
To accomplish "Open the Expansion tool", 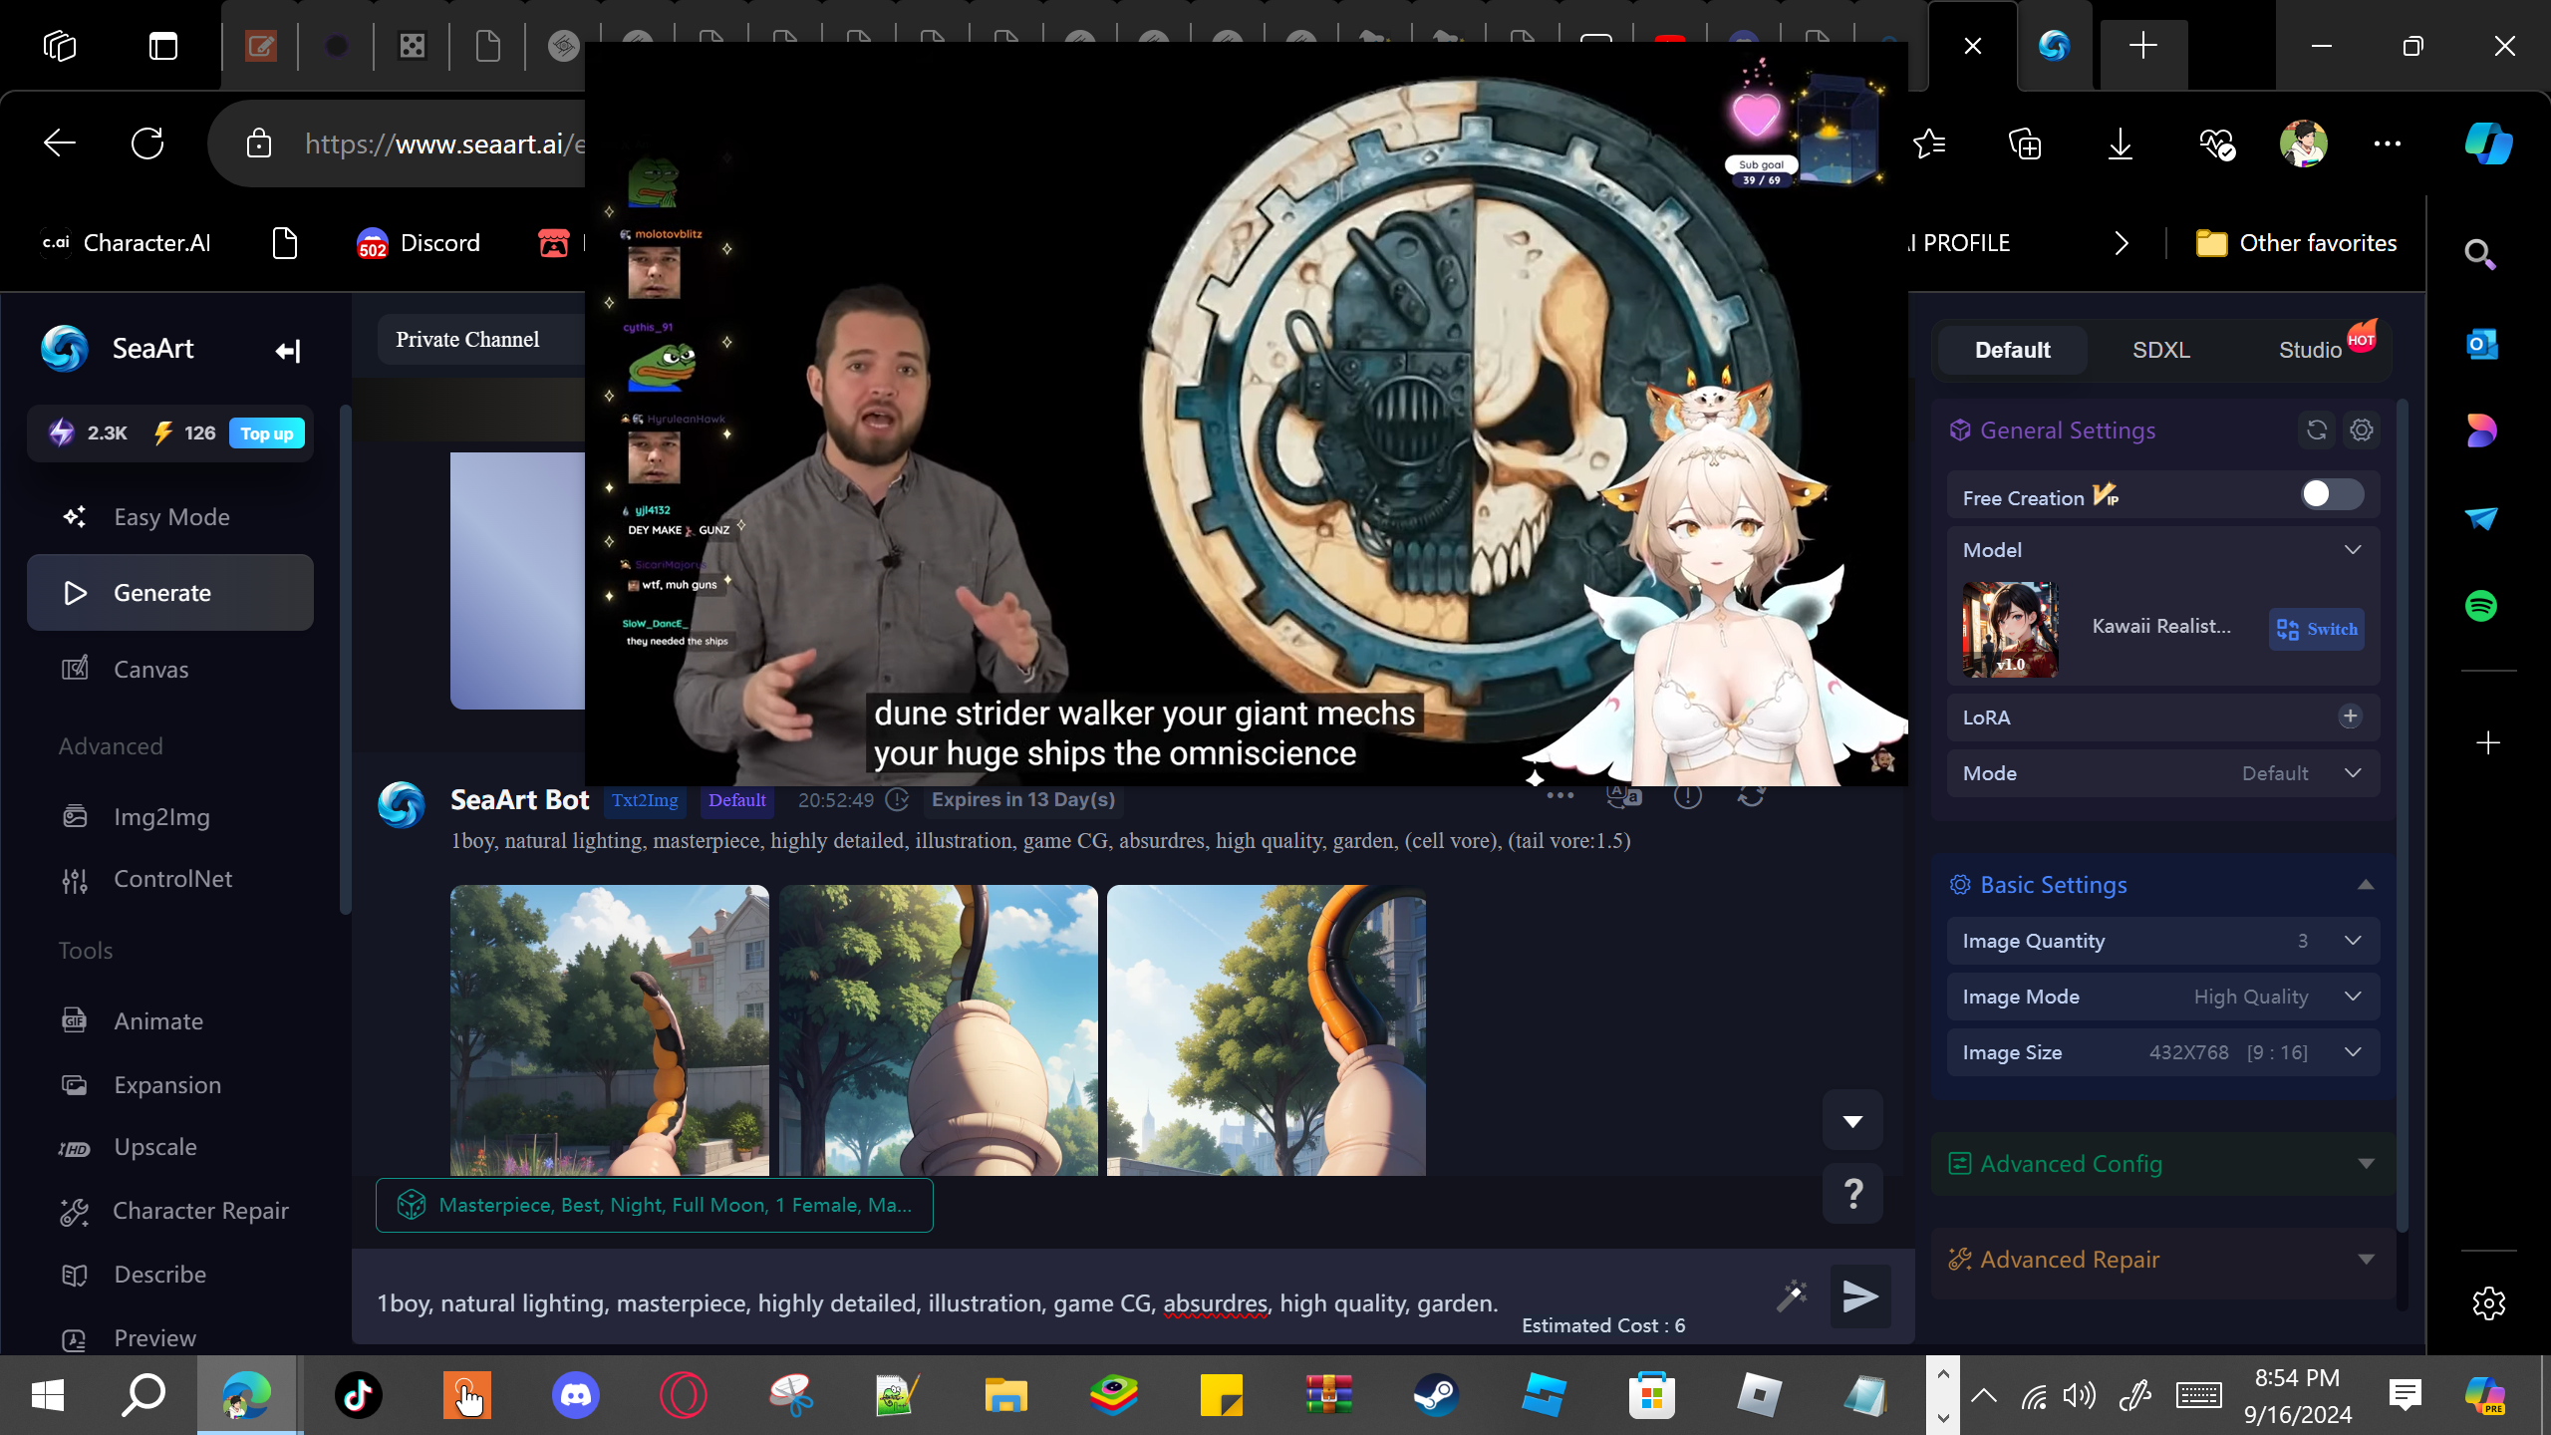I will (170, 1084).
